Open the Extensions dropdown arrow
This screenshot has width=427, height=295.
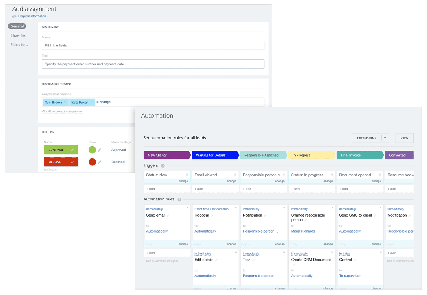click(x=385, y=138)
